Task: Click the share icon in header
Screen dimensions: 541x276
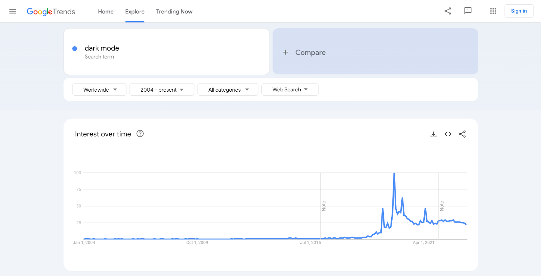Action: [448, 11]
